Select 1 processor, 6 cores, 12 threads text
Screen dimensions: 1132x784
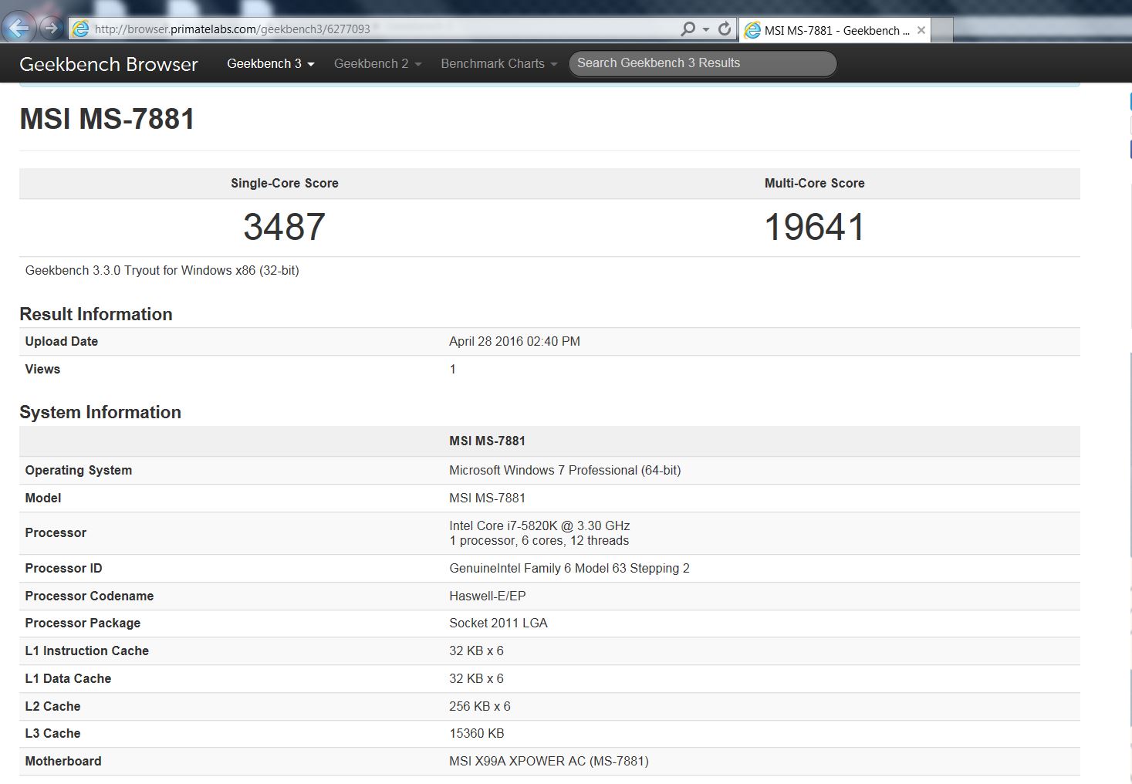pyautogui.click(x=539, y=540)
